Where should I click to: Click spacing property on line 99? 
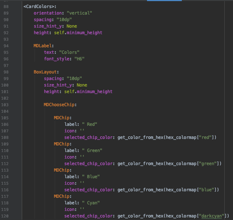(53, 79)
